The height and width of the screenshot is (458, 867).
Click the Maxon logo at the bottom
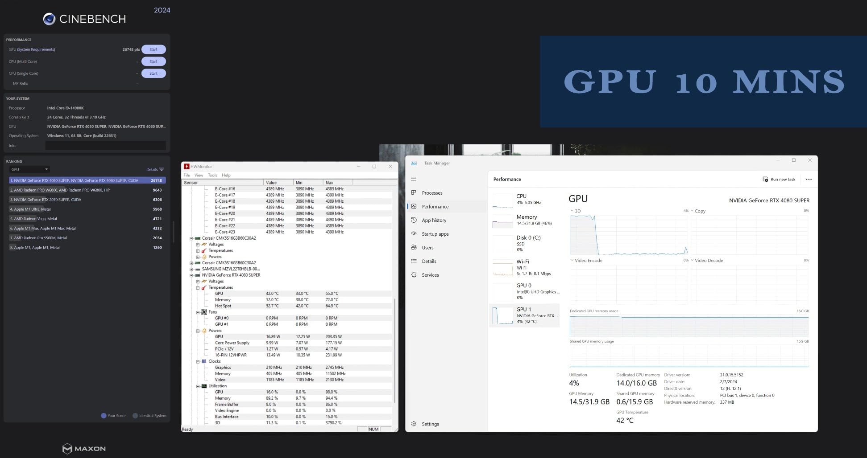[x=84, y=448]
